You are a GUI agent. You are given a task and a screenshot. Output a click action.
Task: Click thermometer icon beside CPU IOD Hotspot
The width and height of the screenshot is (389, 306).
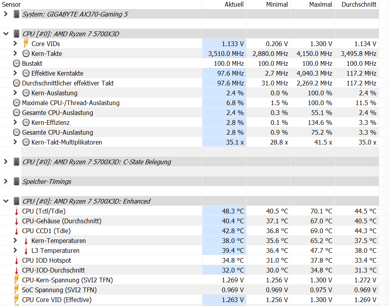(17, 260)
